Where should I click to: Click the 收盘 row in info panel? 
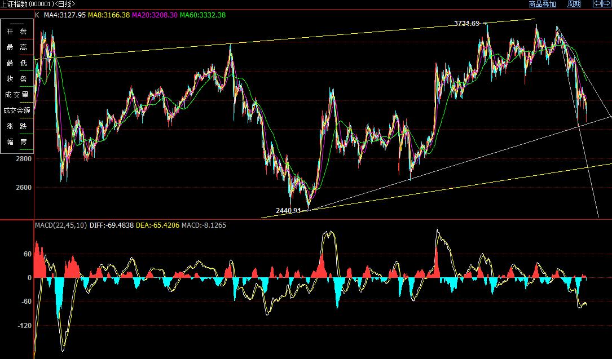[17, 79]
